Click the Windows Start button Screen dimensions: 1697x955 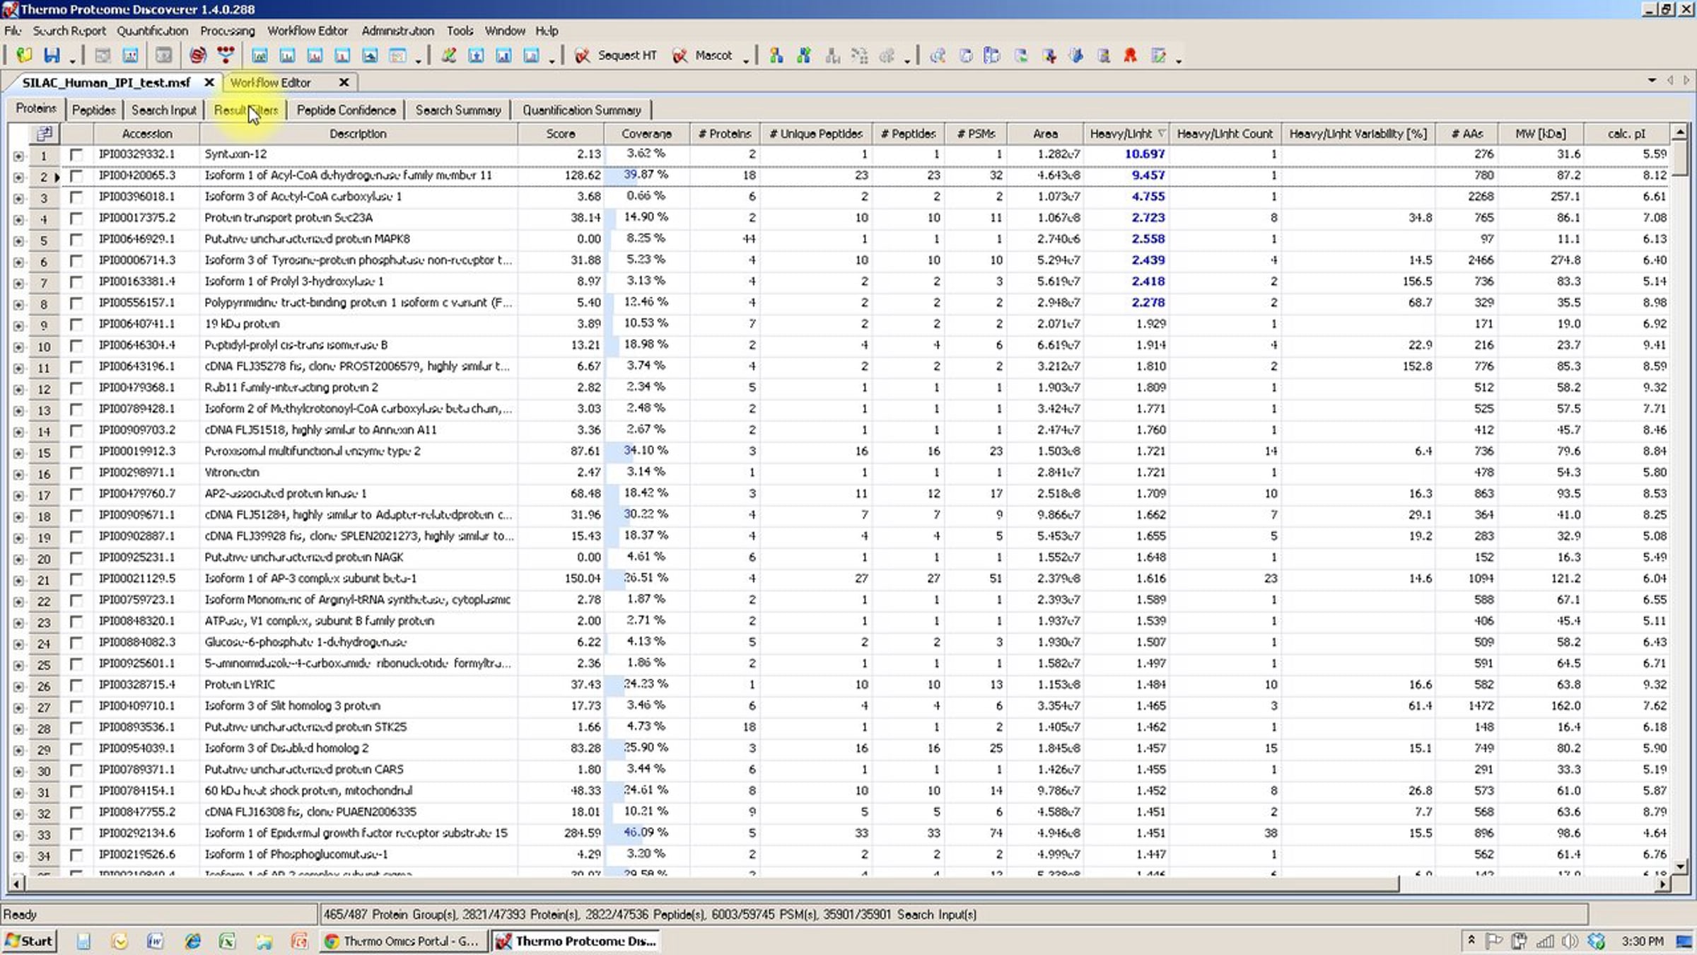(29, 941)
